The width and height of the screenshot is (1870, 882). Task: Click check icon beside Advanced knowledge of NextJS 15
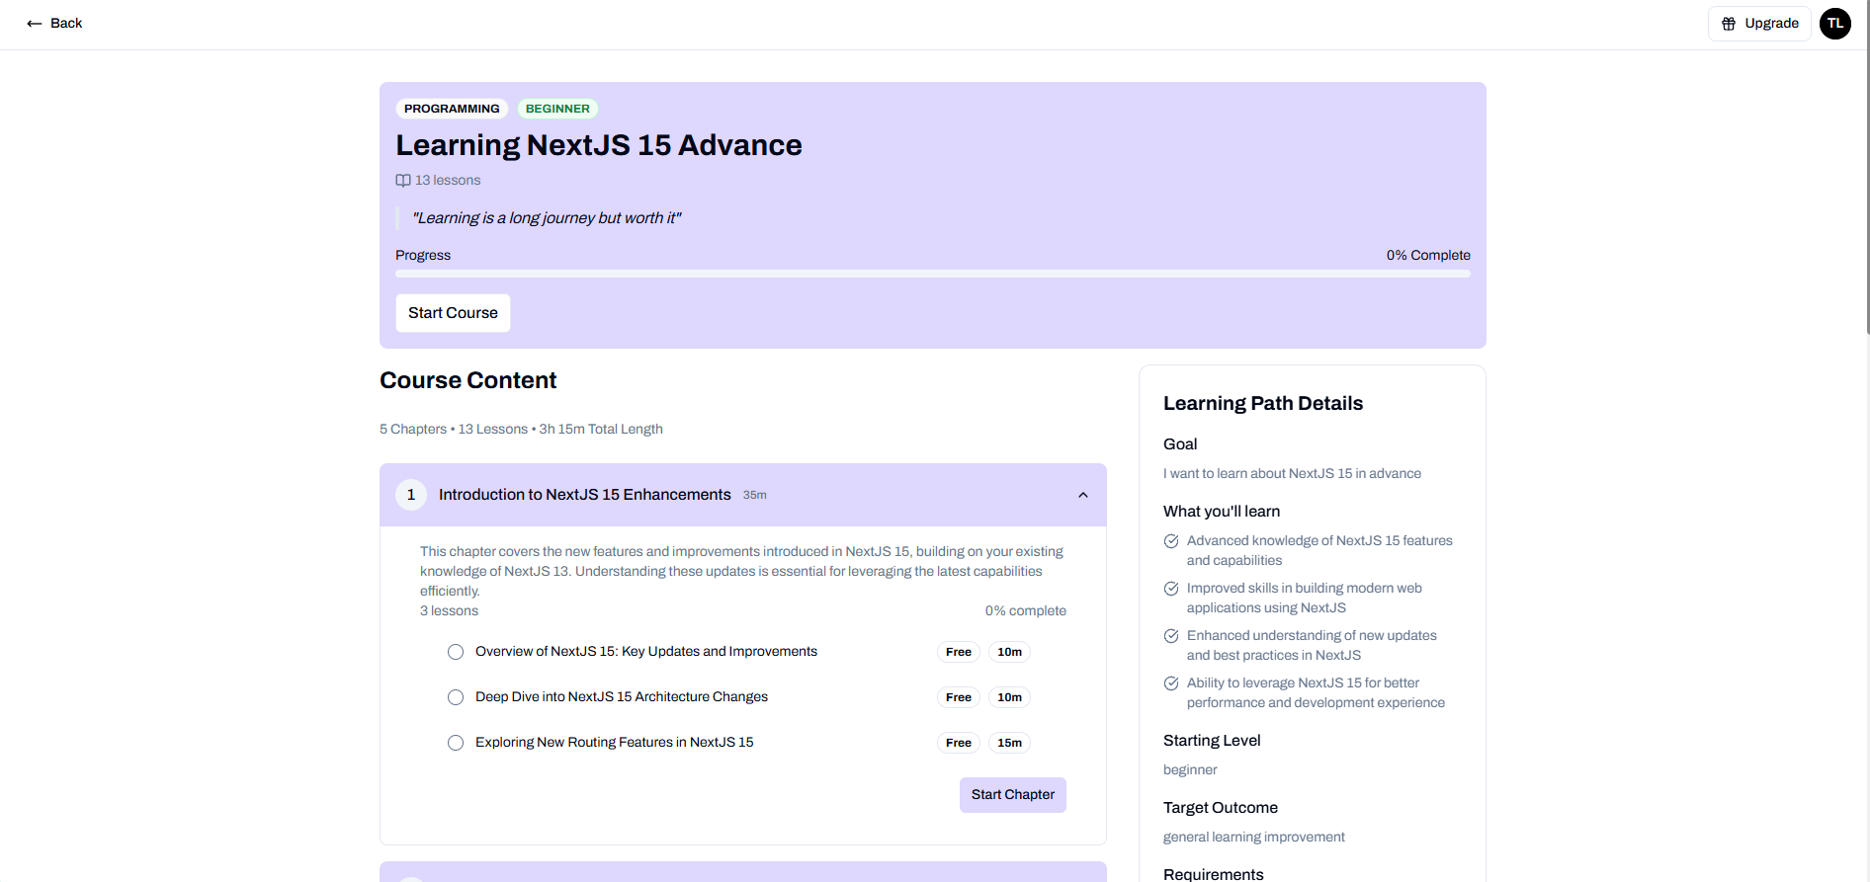pos(1171,541)
